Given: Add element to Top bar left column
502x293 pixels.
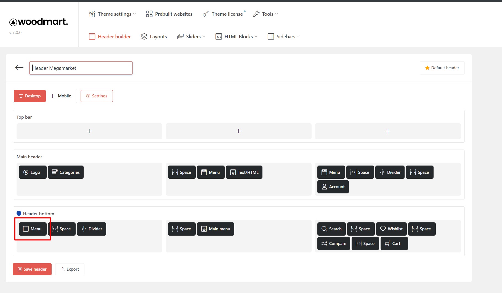Looking at the screenshot, I should point(89,131).
